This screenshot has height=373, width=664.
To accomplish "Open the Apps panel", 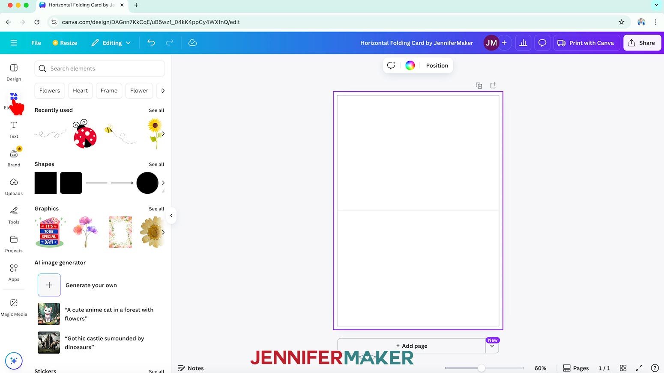I will pyautogui.click(x=14, y=272).
